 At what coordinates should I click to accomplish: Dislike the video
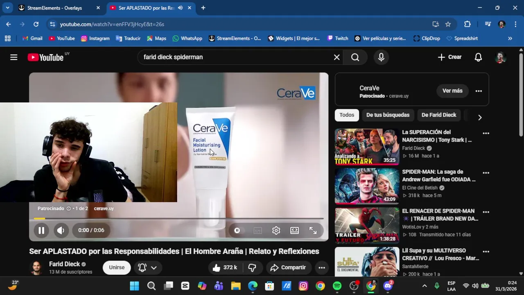point(252,268)
